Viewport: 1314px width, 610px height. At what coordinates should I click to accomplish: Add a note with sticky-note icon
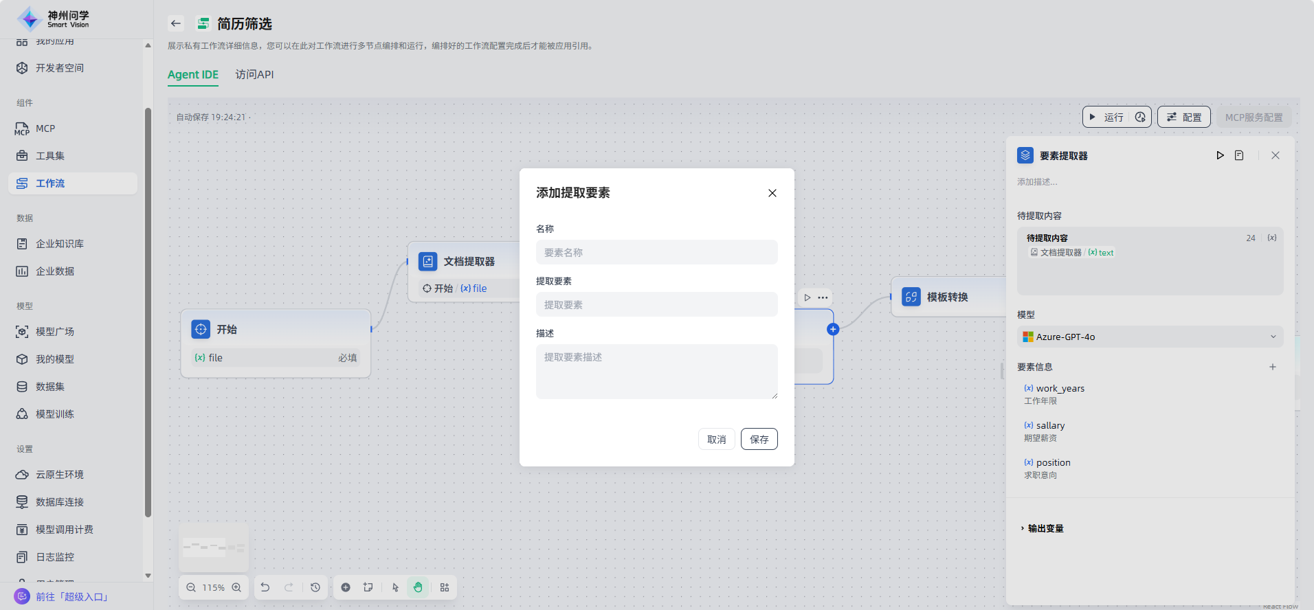point(368,587)
